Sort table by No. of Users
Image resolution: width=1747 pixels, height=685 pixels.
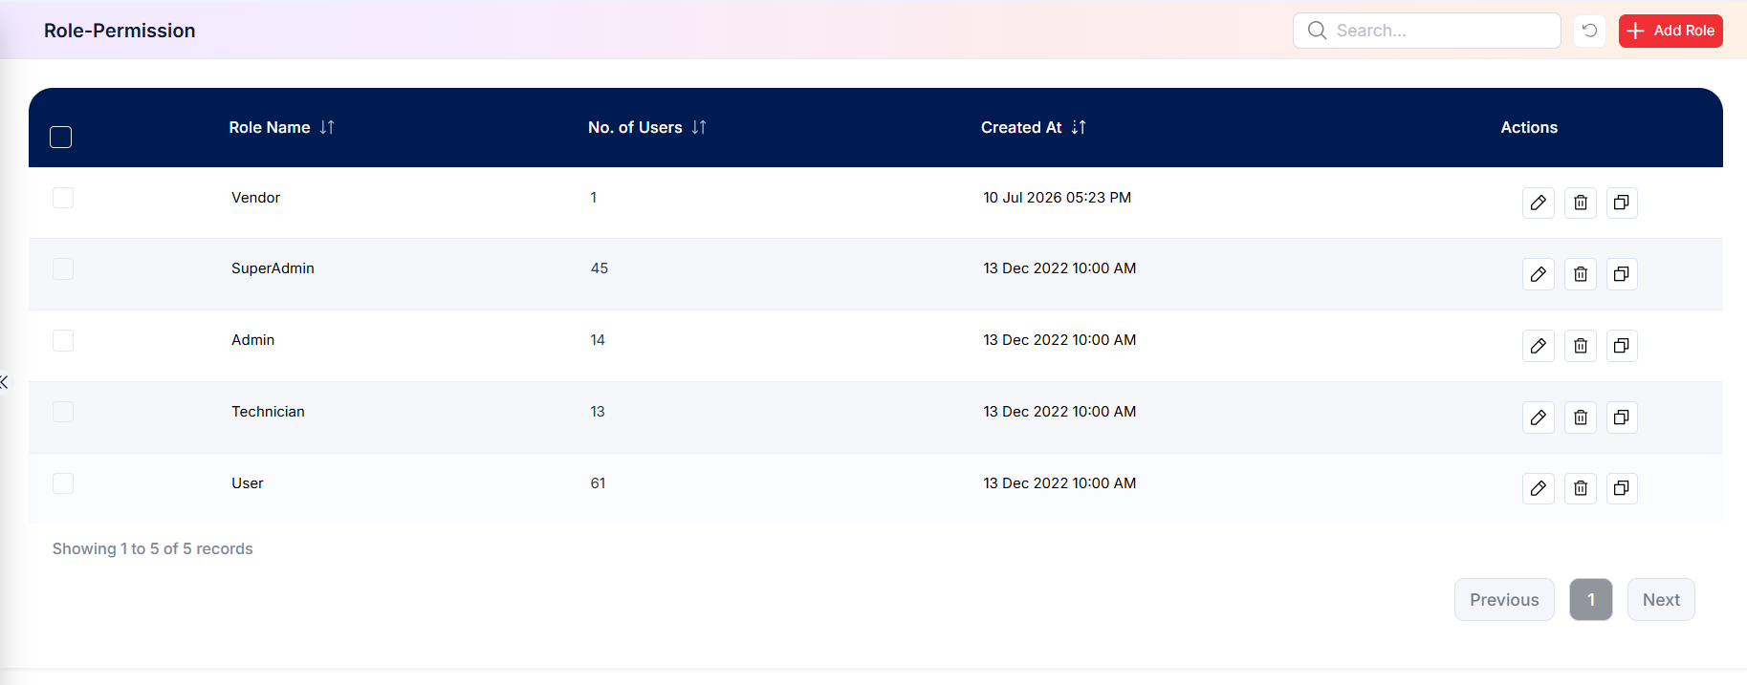(699, 127)
